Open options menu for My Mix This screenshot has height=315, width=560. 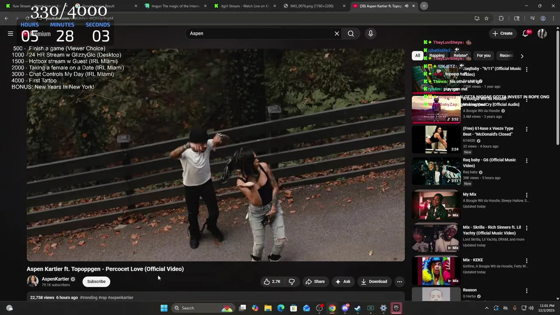point(527,195)
